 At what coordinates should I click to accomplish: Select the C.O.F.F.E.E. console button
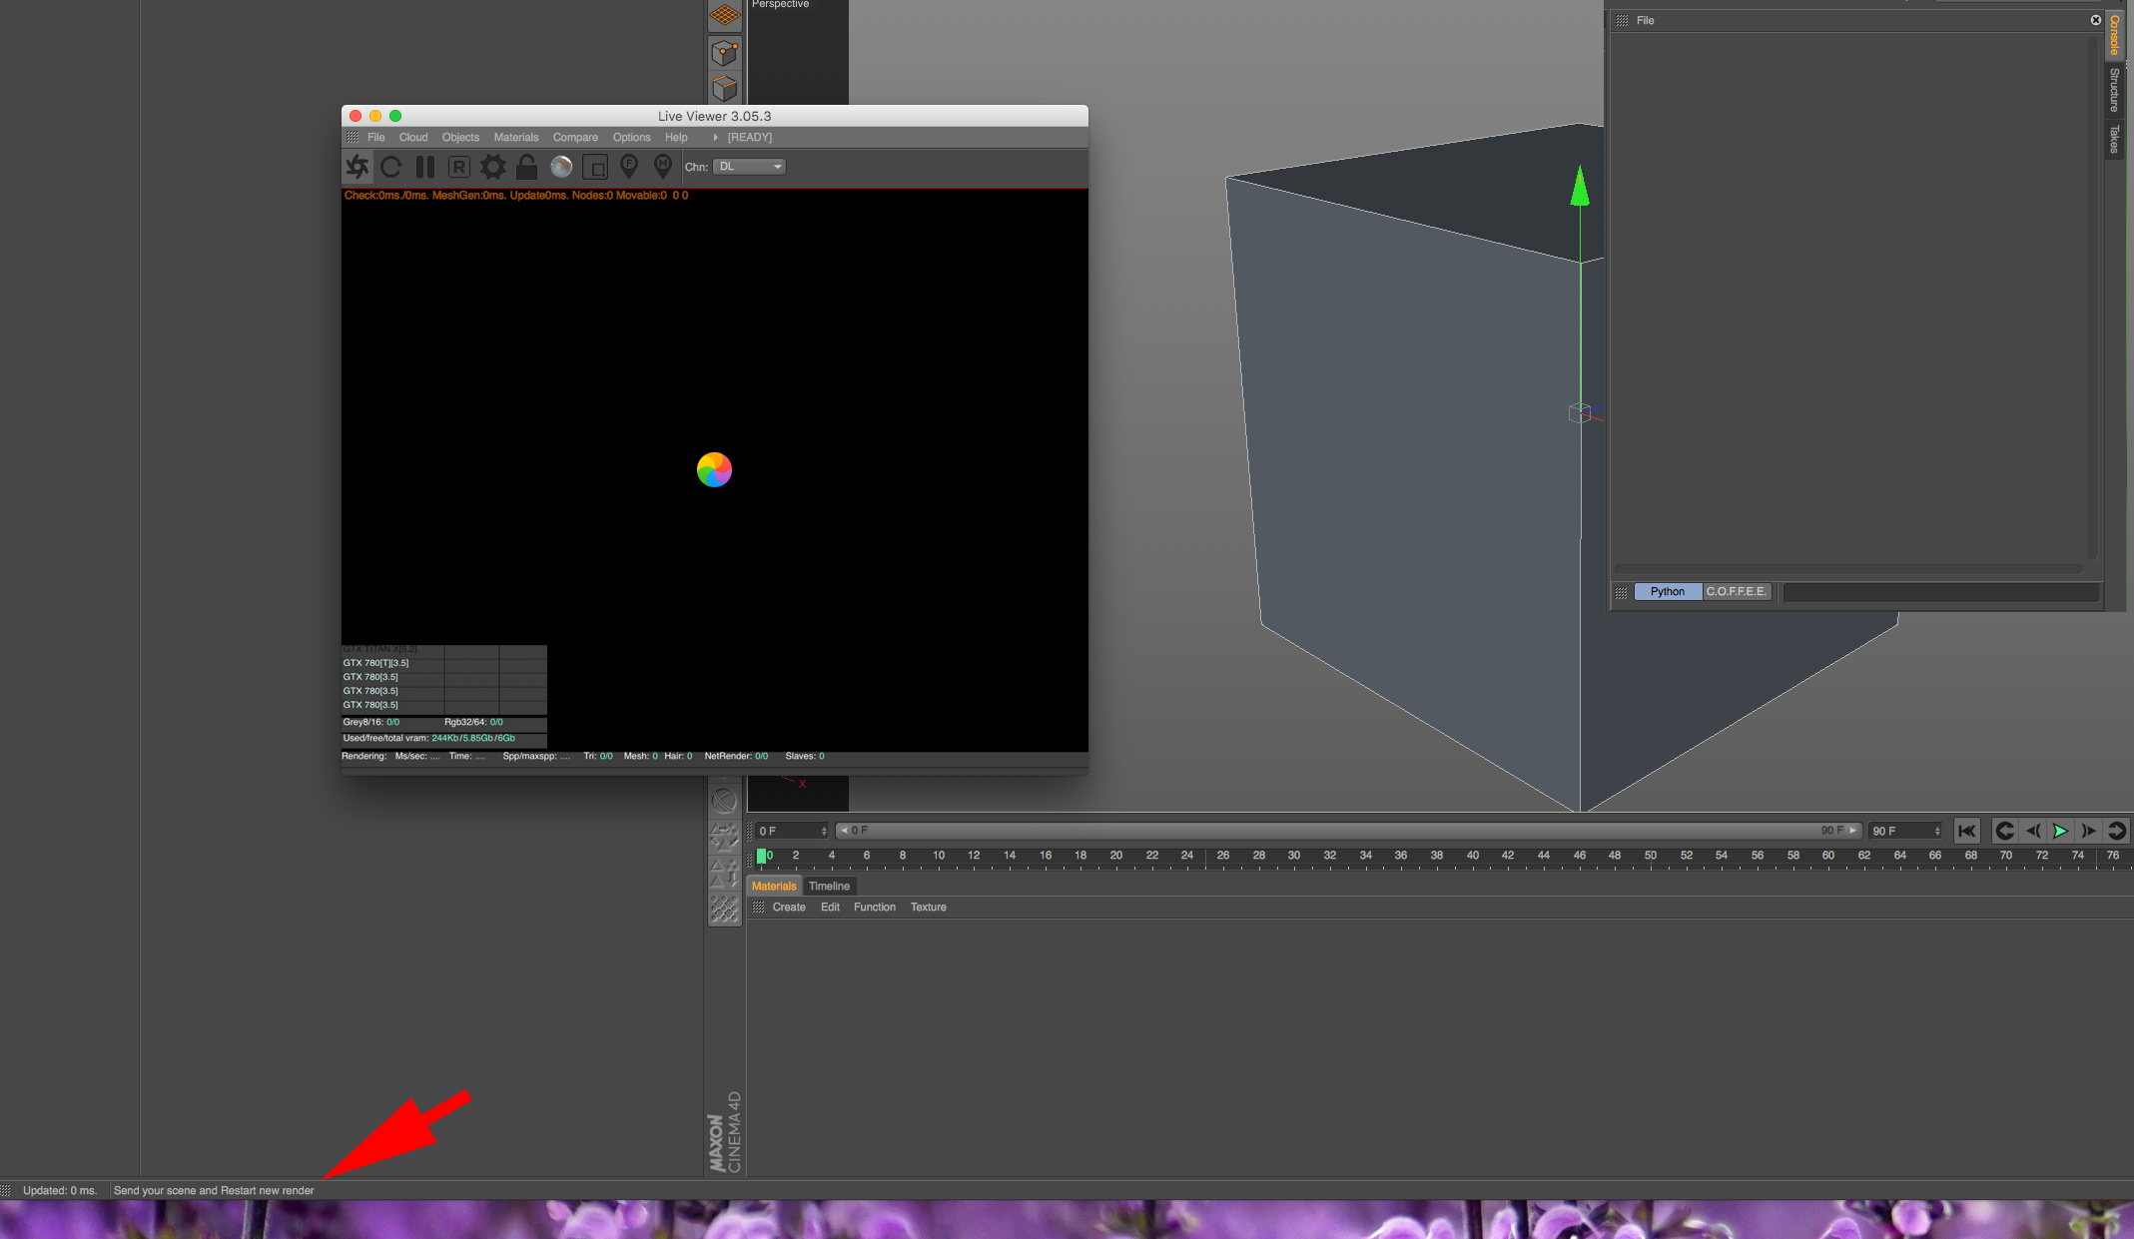(1737, 592)
